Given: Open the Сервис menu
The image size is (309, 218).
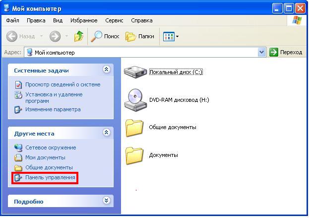Looking at the screenshot, I should 114,20.
